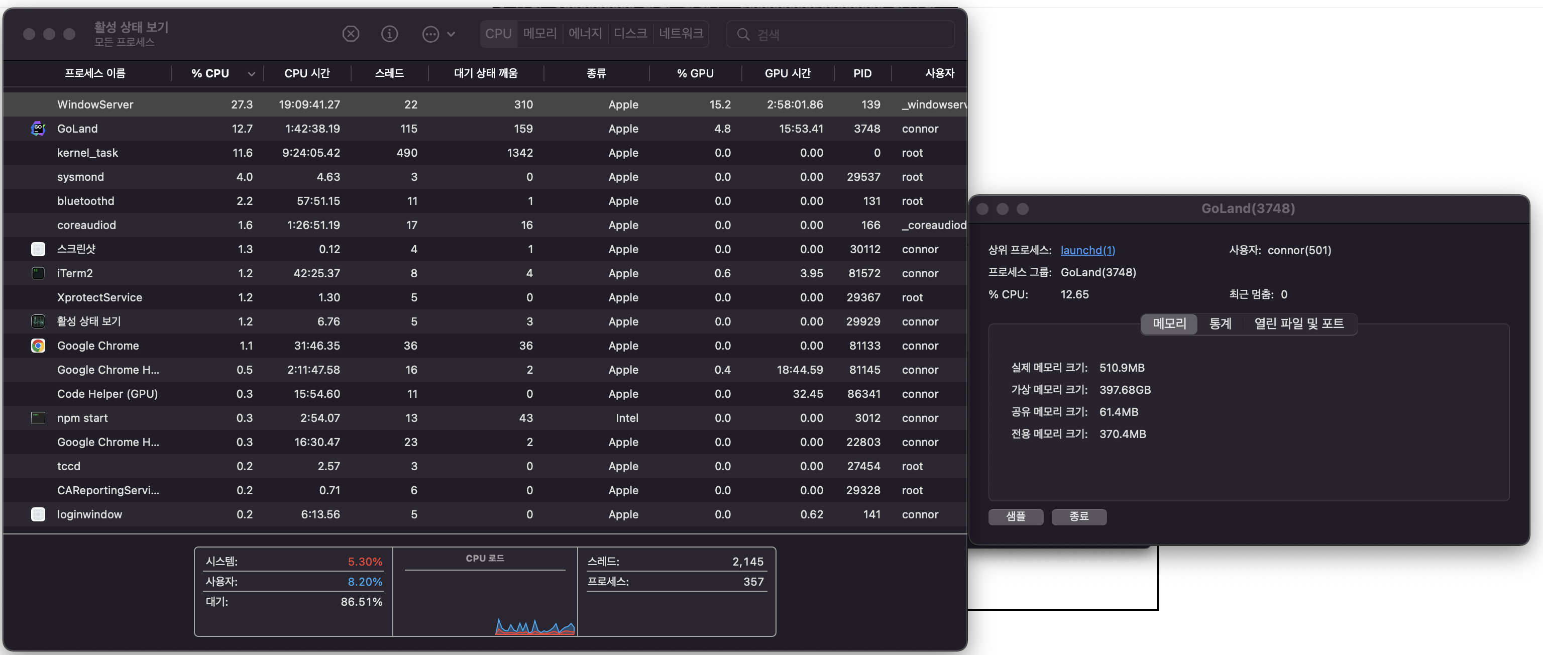Image resolution: width=1543 pixels, height=655 pixels.
Task: Open the 열린 파일 및 포트 tab
Action: click(1298, 323)
